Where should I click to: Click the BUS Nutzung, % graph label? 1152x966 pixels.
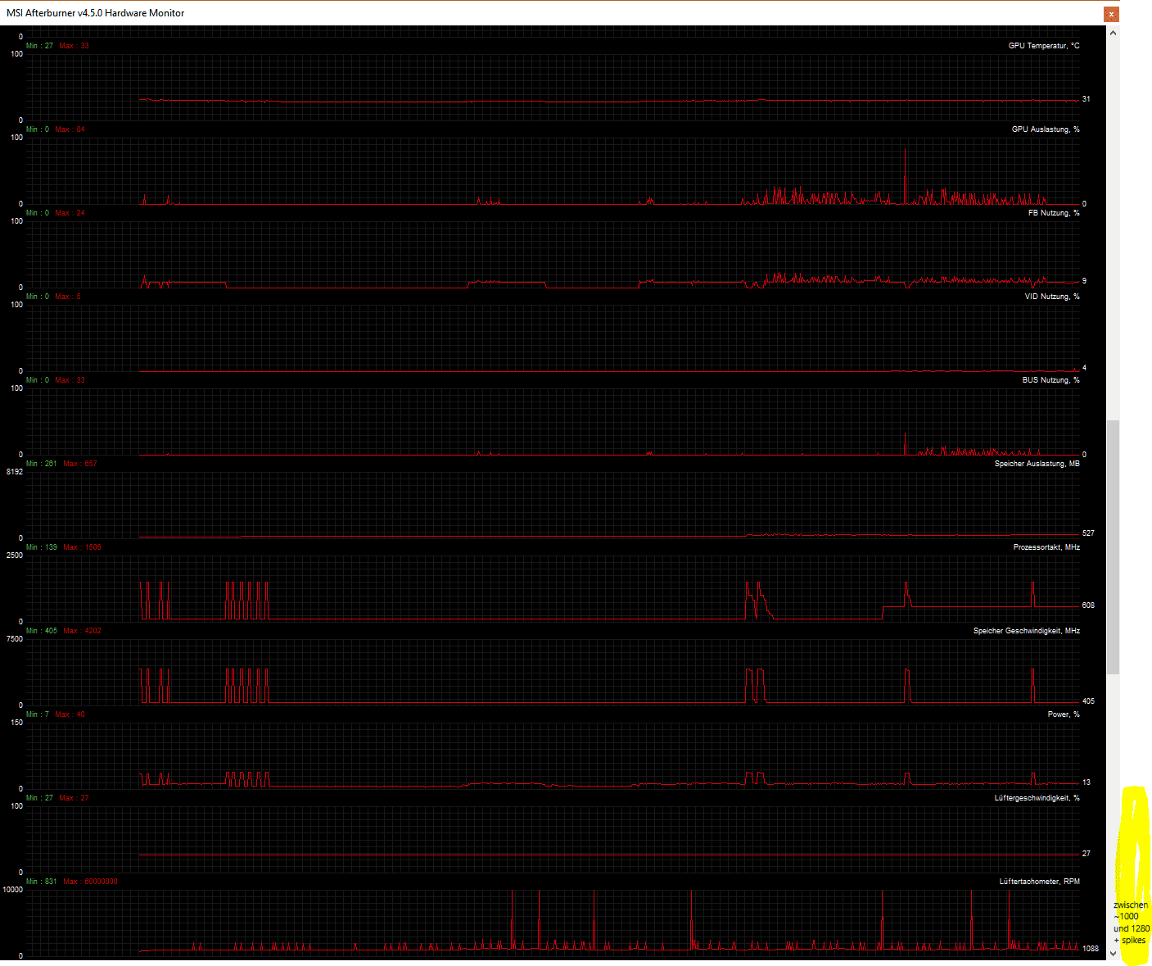1050,380
